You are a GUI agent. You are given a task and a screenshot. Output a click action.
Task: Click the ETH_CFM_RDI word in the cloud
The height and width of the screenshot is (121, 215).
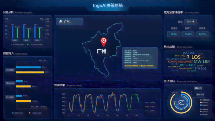tap(174, 66)
